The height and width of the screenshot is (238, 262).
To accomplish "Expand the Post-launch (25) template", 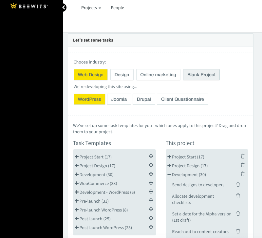I will coord(77,219).
